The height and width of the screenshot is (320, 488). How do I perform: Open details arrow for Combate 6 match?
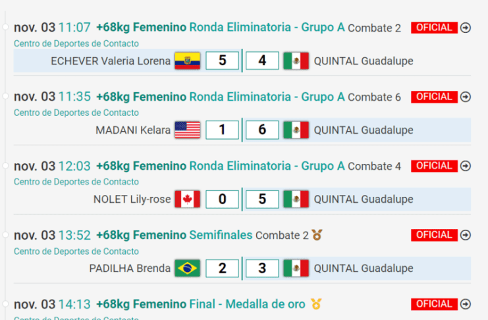pos(466,97)
